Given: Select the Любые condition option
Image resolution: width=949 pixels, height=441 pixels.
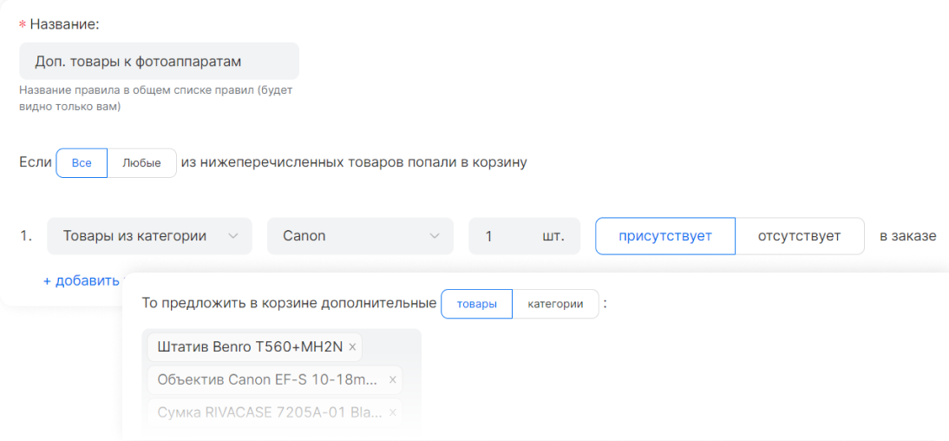Looking at the screenshot, I should 141,163.
